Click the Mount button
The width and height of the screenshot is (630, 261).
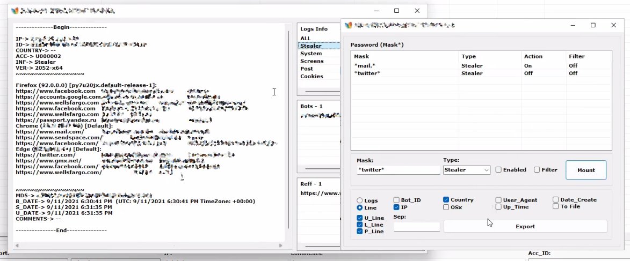pyautogui.click(x=586, y=170)
